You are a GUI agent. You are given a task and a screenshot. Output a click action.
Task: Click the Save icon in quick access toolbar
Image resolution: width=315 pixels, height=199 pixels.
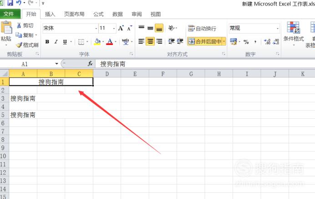point(10,3)
